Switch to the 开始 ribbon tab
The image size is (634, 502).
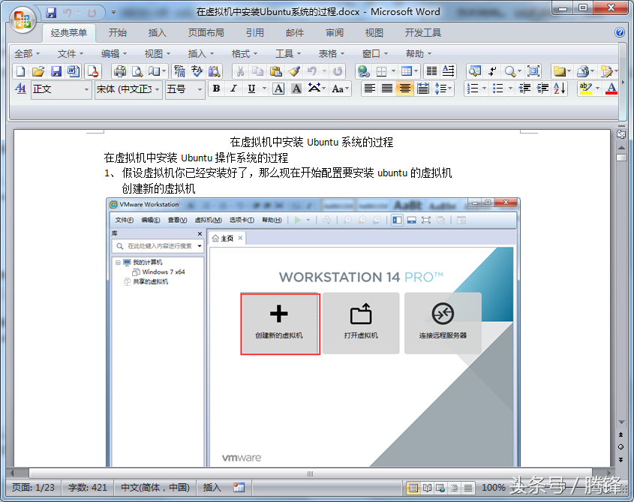click(118, 33)
